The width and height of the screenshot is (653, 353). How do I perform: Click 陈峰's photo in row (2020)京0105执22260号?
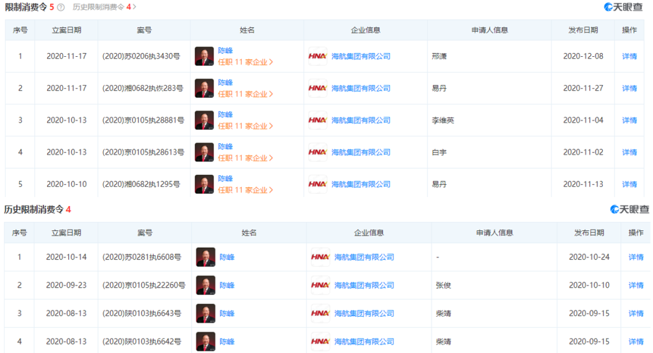tap(206, 285)
